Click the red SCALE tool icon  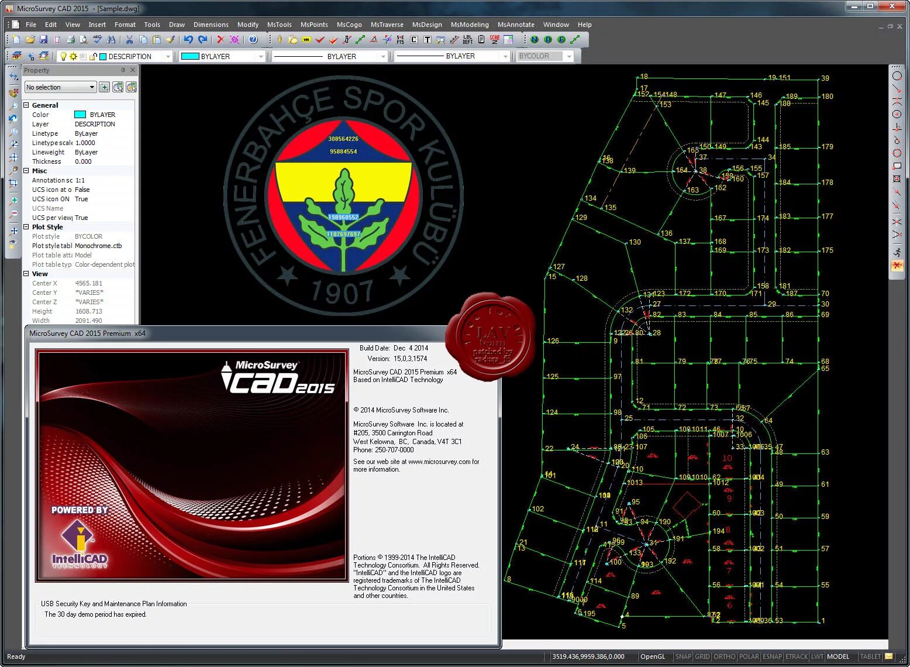(495, 40)
